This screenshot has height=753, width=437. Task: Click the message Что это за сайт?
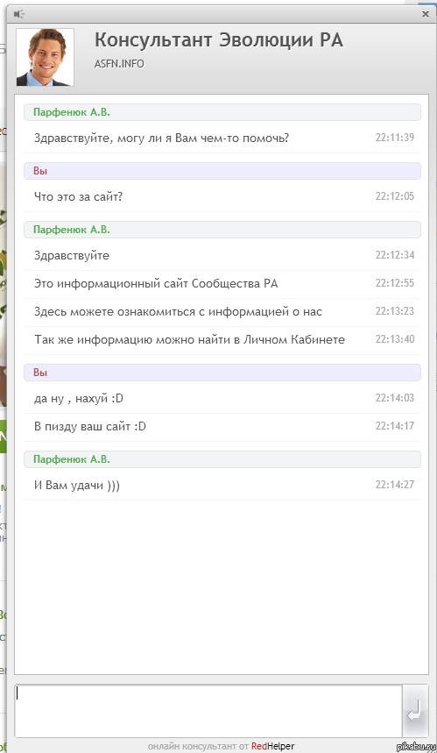point(78,196)
